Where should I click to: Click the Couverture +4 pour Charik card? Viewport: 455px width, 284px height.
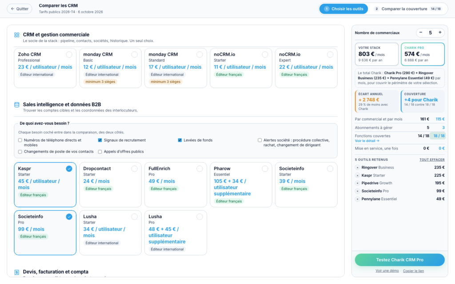coord(423,101)
